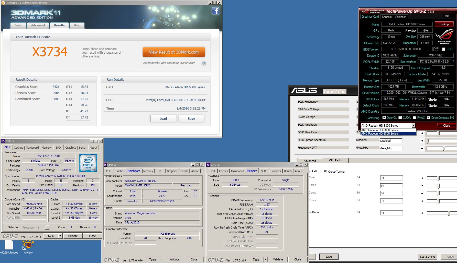This screenshot has width=457, height=263.
Task: Open Tools dropdown arrow in CPU-Z CPU window
Action: point(60,236)
